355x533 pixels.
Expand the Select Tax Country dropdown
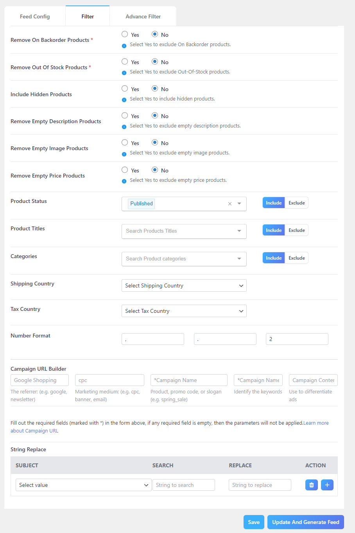[184, 311]
